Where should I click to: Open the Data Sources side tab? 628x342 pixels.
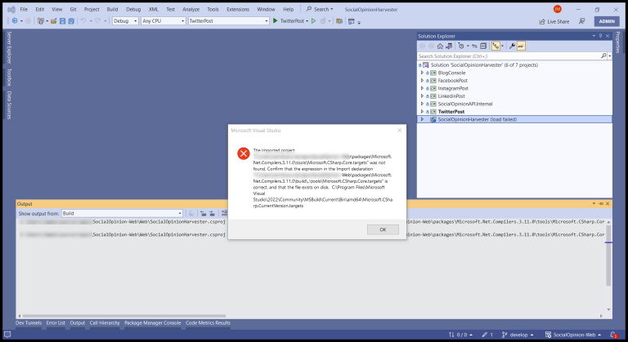pos(9,104)
